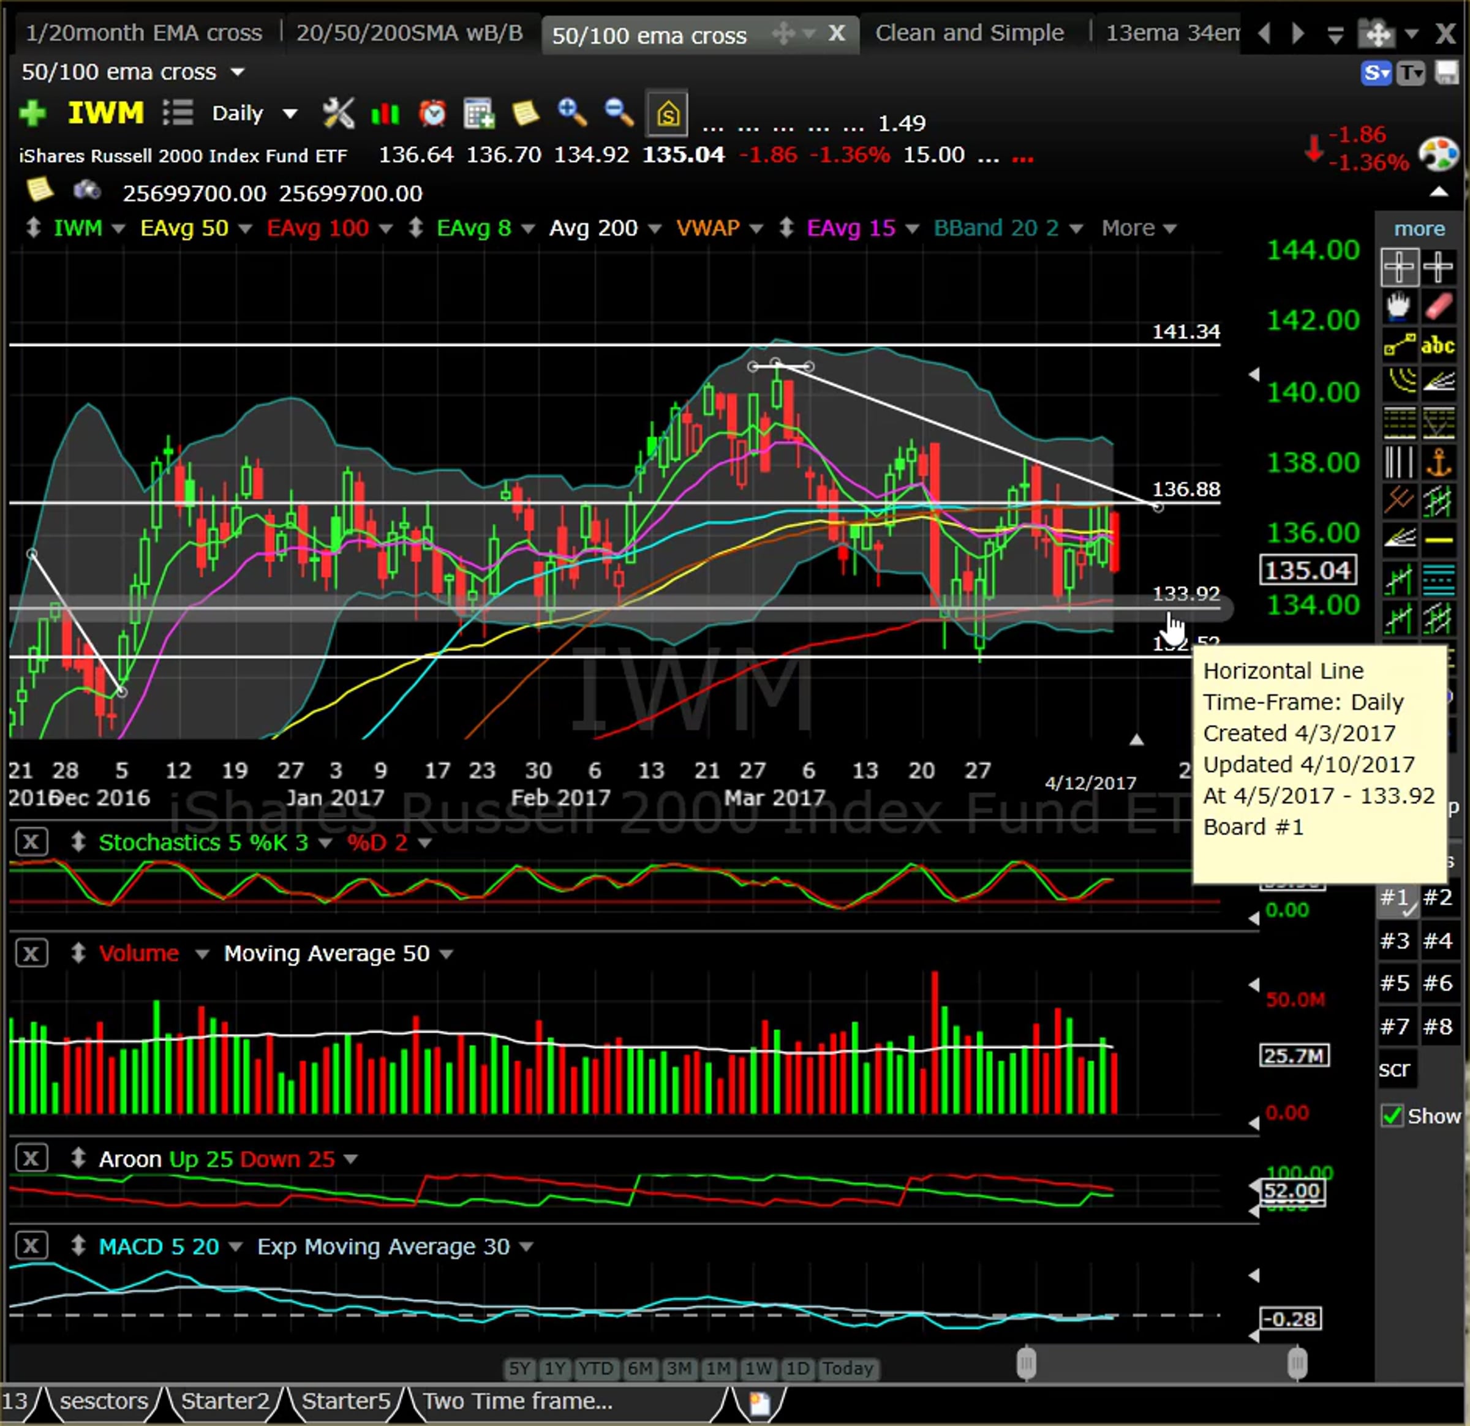Click the camera snapshot icon
This screenshot has width=1470, height=1426.
pyautogui.click(x=88, y=190)
